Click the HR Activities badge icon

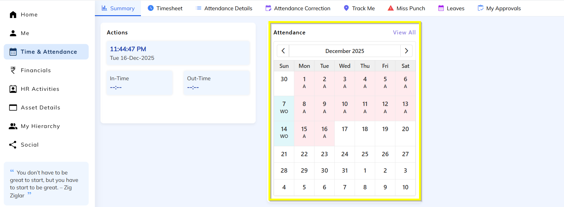click(13, 89)
